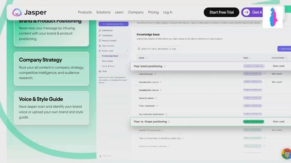Click the Jasper smiley logo

[x=17, y=12]
